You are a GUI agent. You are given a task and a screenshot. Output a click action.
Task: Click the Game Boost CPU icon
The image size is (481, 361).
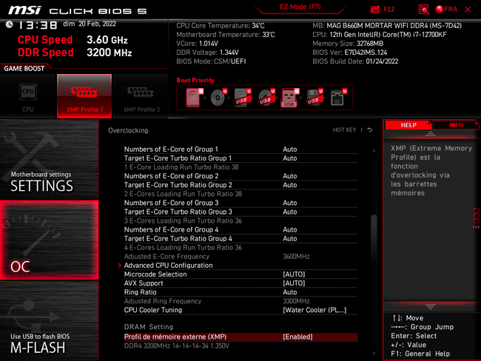point(27,95)
